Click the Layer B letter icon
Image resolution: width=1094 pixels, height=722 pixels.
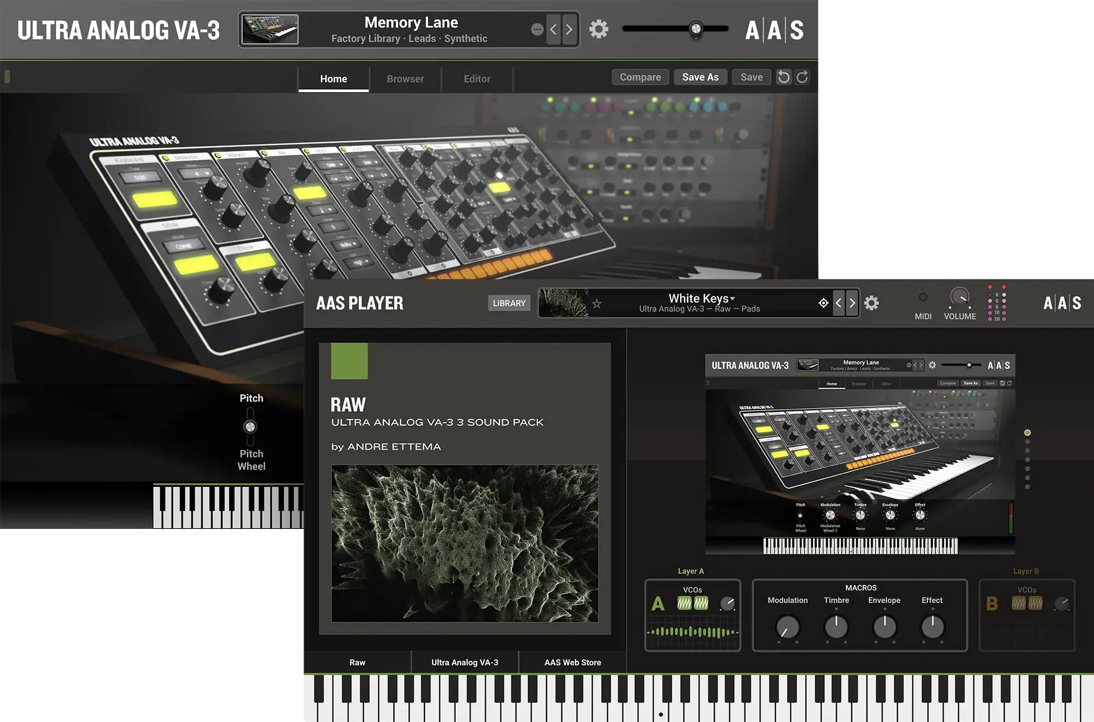pyautogui.click(x=992, y=604)
